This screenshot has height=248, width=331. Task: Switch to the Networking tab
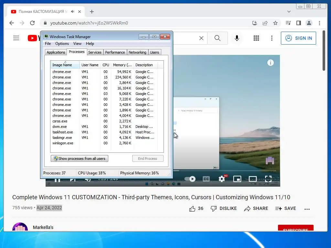coord(137,52)
